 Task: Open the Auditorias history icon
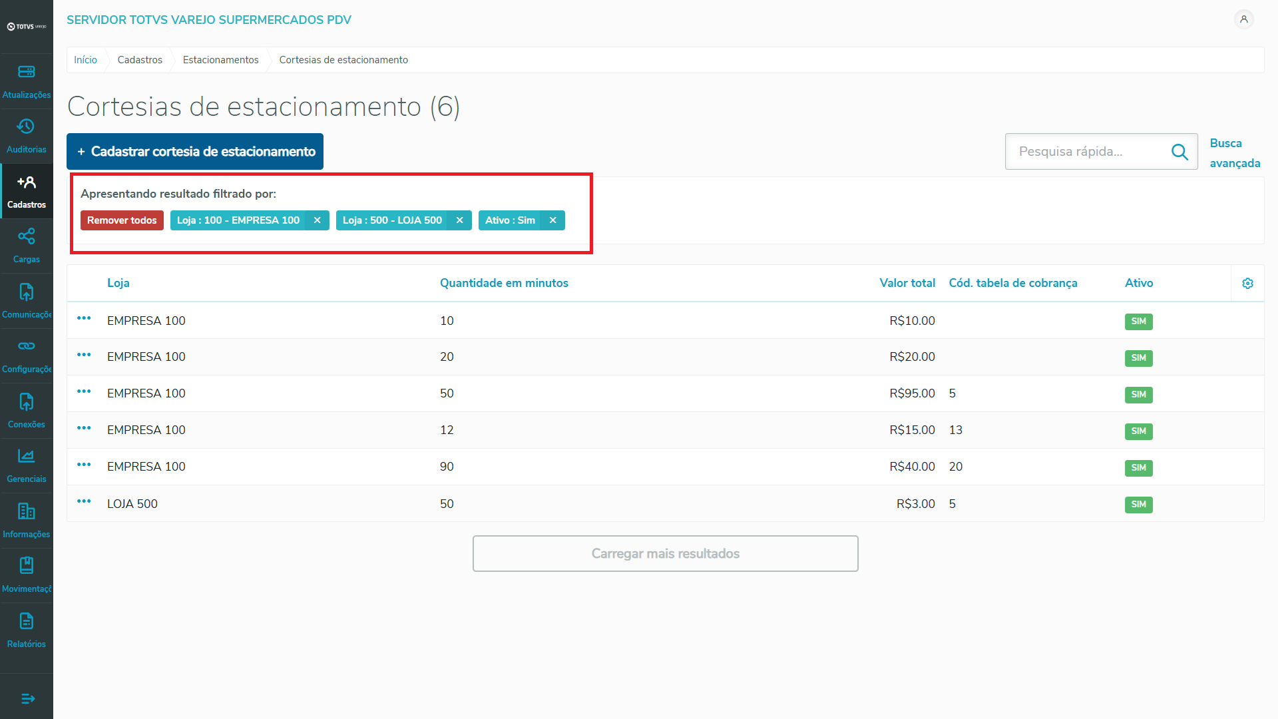pyautogui.click(x=27, y=126)
